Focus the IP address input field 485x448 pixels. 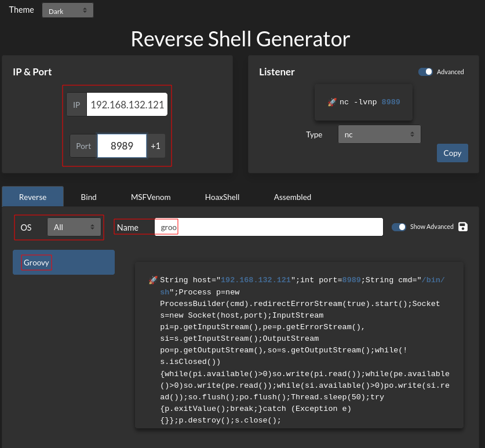[x=127, y=104]
